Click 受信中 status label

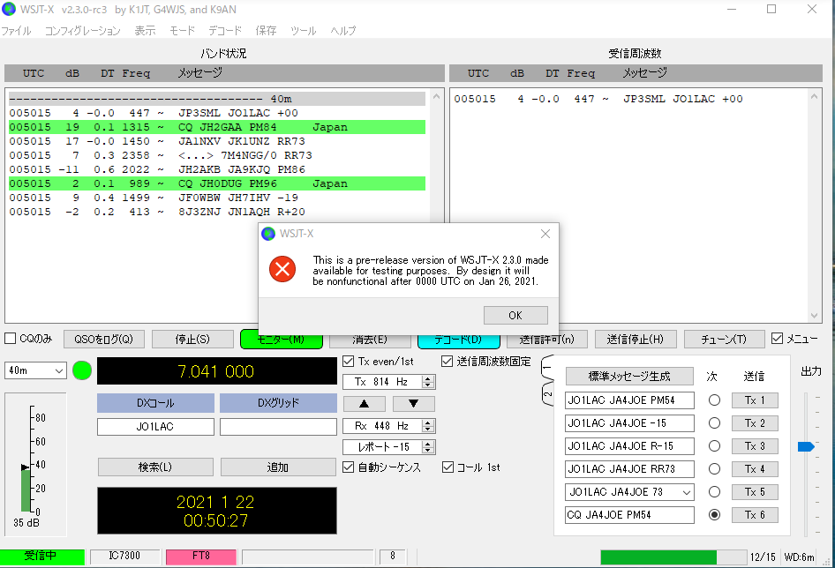(42, 557)
